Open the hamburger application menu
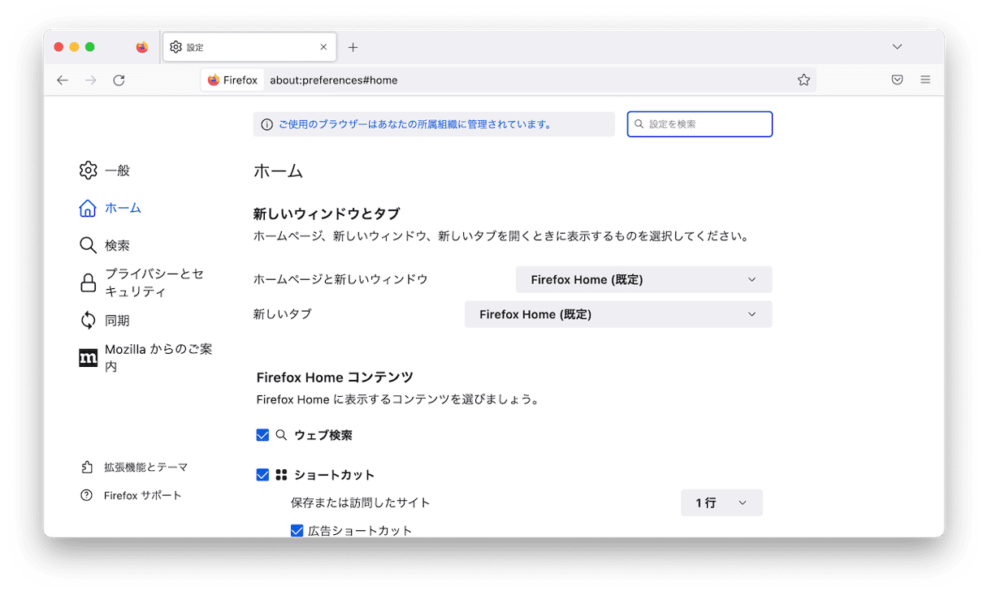The width and height of the screenshot is (988, 595). (925, 80)
